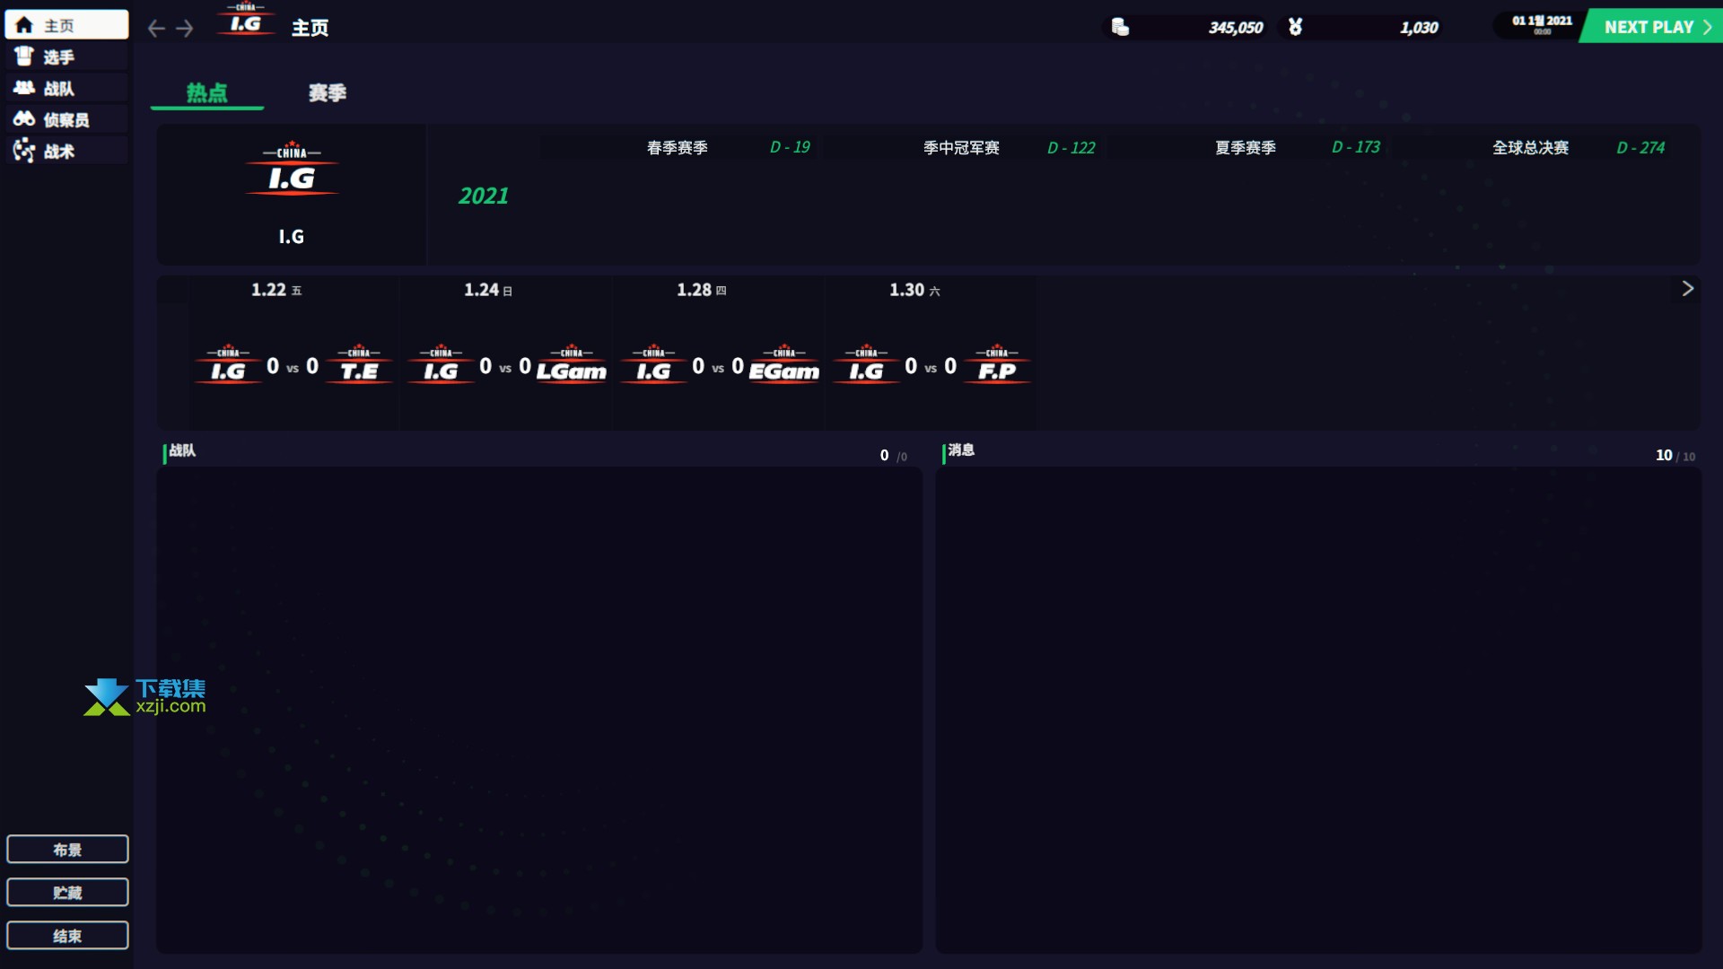Click the EGam opponent logo
1723x969 pixels.
click(x=784, y=364)
